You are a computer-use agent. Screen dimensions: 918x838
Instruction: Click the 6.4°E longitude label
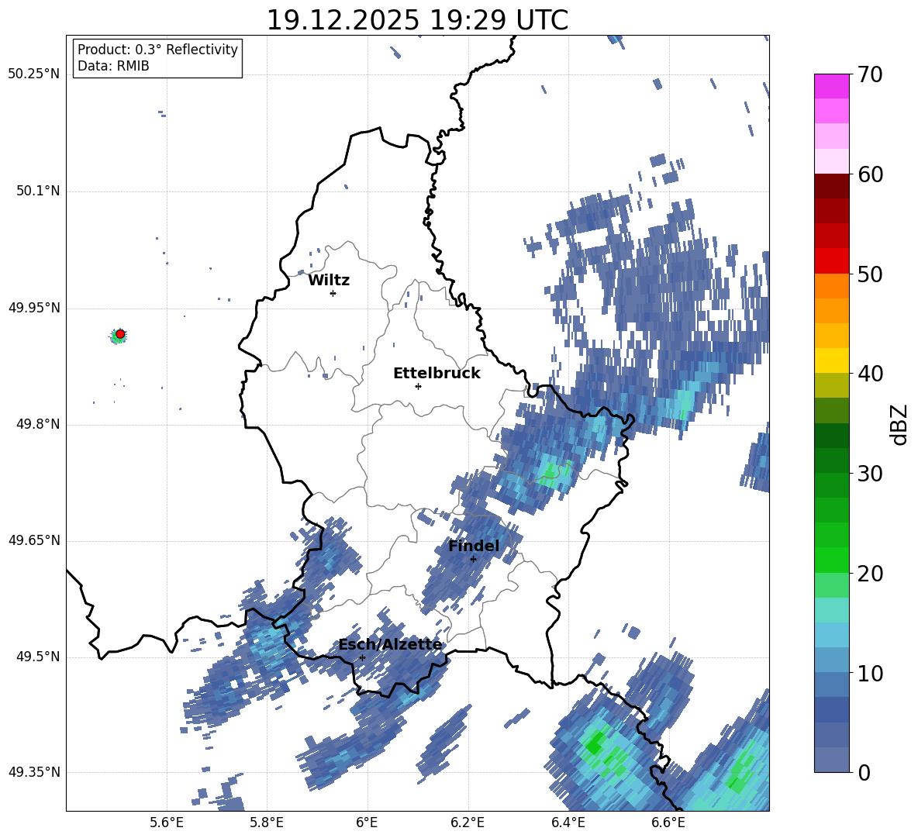(568, 823)
